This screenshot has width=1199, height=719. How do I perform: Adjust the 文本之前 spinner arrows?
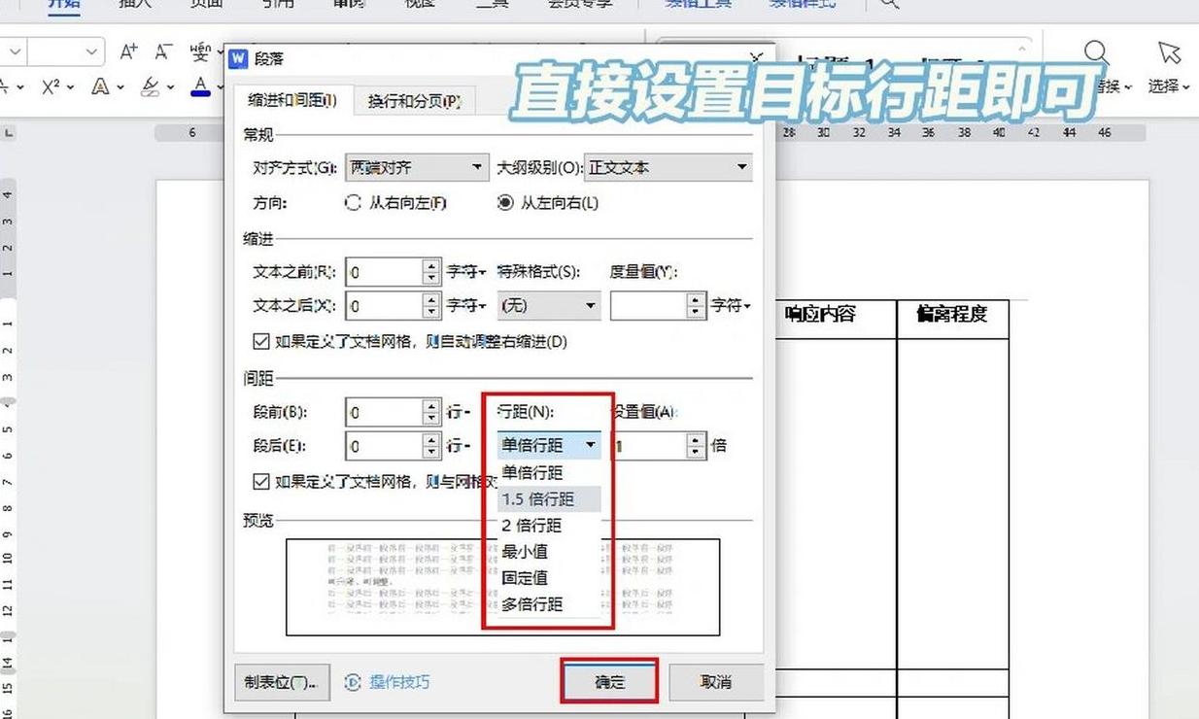[x=431, y=272]
